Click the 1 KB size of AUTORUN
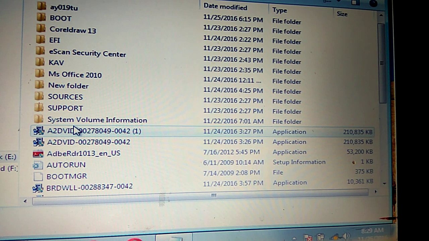Viewport: 429px width, 241px height. point(367,162)
